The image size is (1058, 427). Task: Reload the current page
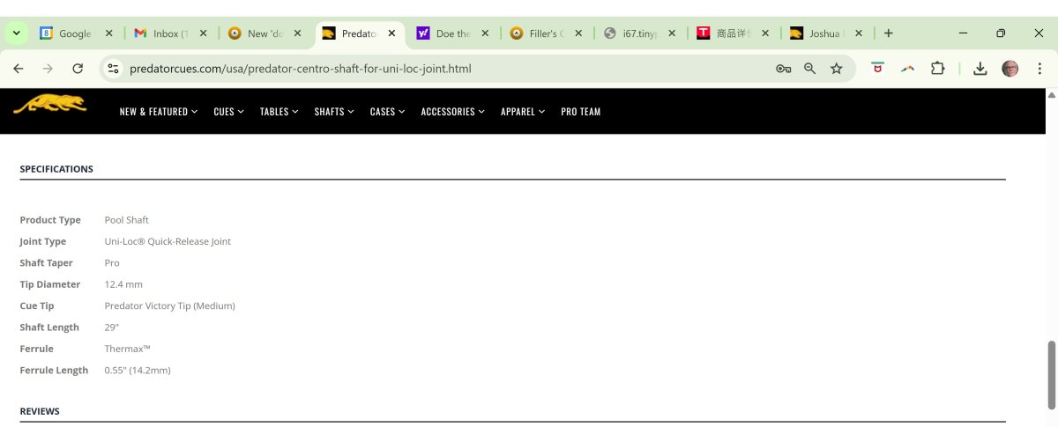[x=78, y=69]
